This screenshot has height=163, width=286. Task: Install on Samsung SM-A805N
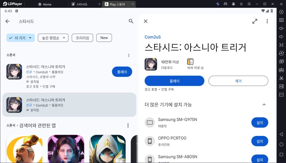tap(259, 159)
